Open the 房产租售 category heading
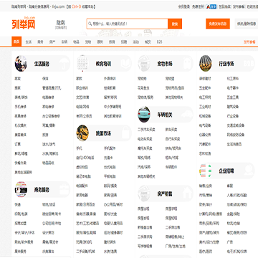This screenshot has width=258, height=258. tap(165, 194)
